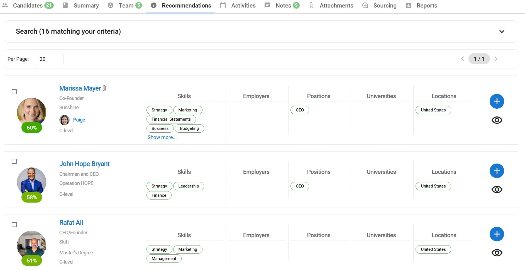Show more skills for Marissa Mayer
The width and height of the screenshot is (525, 270).
pos(162,137)
